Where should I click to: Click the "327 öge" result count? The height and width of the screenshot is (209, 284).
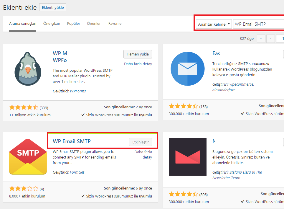tap(247, 39)
